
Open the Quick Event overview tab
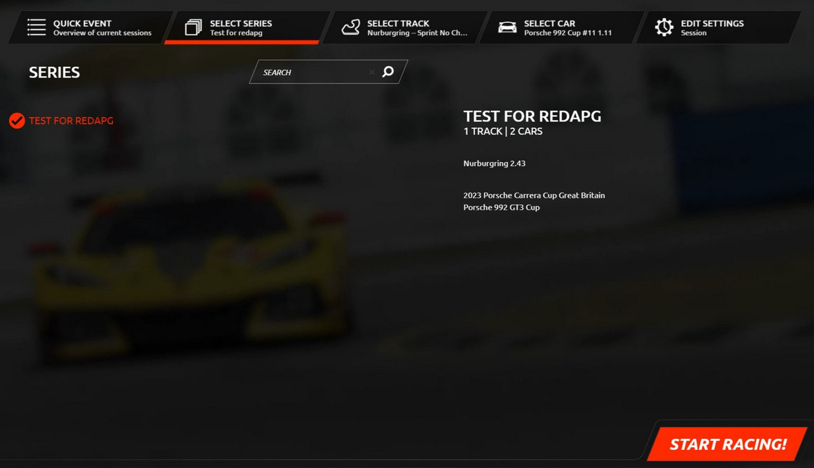[90, 27]
